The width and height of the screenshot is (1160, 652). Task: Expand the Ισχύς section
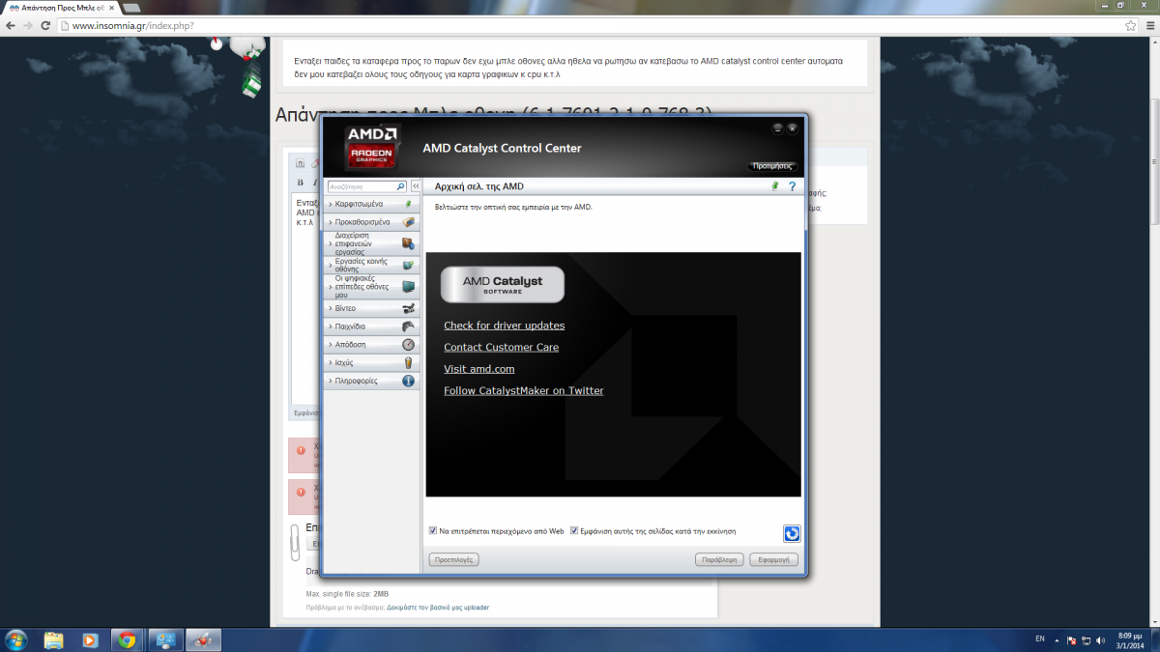click(x=372, y=362)
